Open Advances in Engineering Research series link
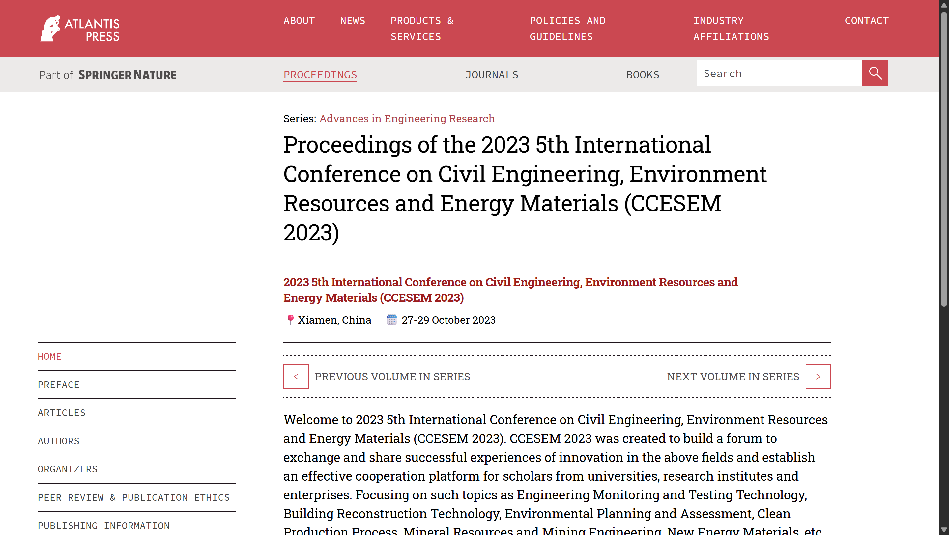Viewport: 949px width, 535px height. click(x=407, y=119)
